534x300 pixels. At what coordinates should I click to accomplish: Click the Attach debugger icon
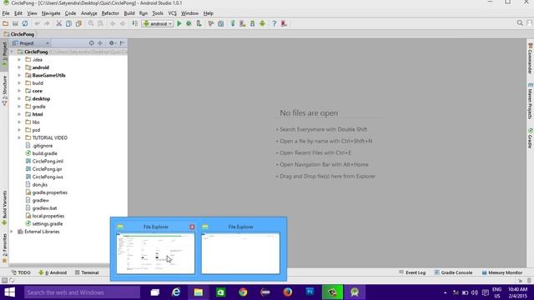(199, 23)
